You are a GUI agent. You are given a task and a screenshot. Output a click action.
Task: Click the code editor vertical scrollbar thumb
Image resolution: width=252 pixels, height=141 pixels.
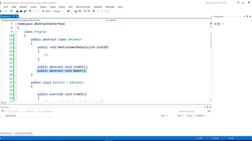click(211, 40)
